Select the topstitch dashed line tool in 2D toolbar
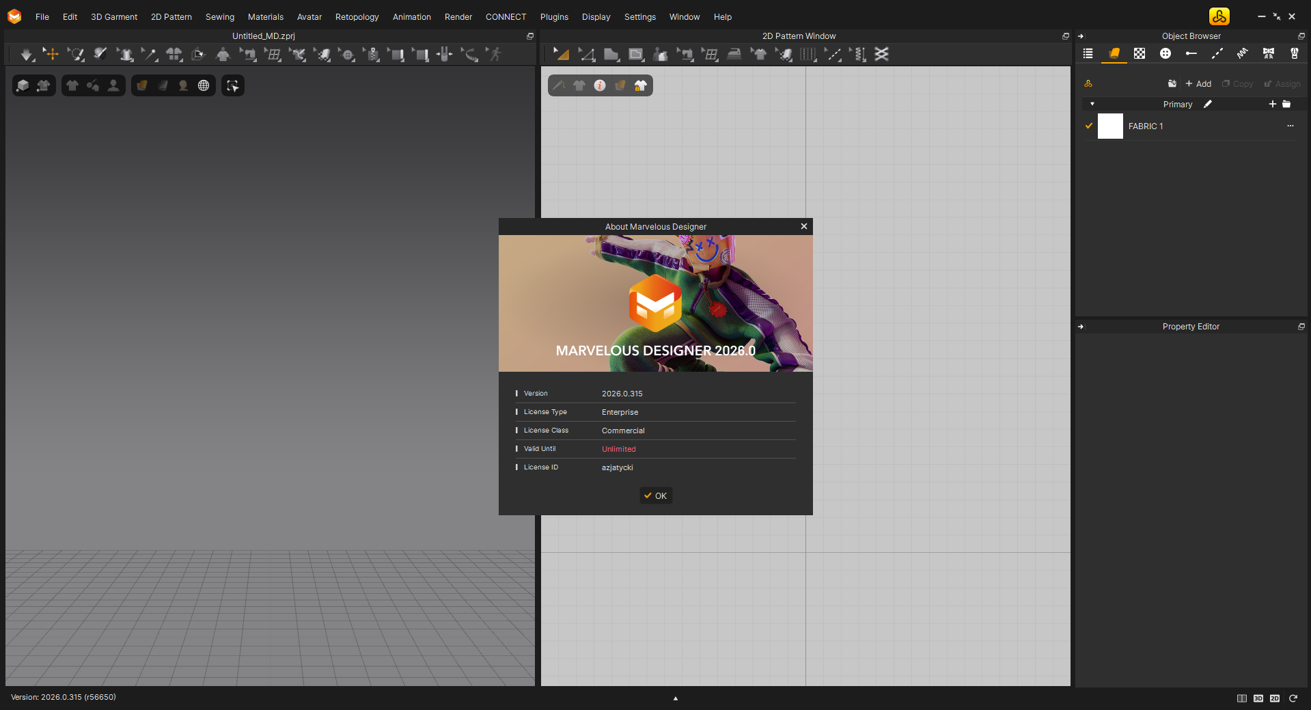1311x710 pixels. tap(833, 55)
